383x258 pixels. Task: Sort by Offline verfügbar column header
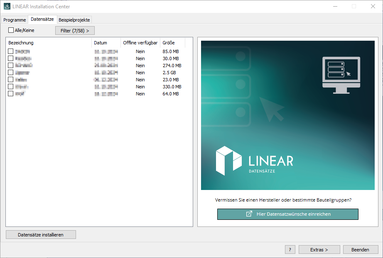click(x=140, y=43)
